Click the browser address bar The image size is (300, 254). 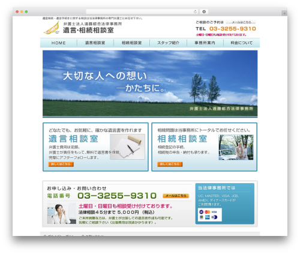[x=142, y=12]
